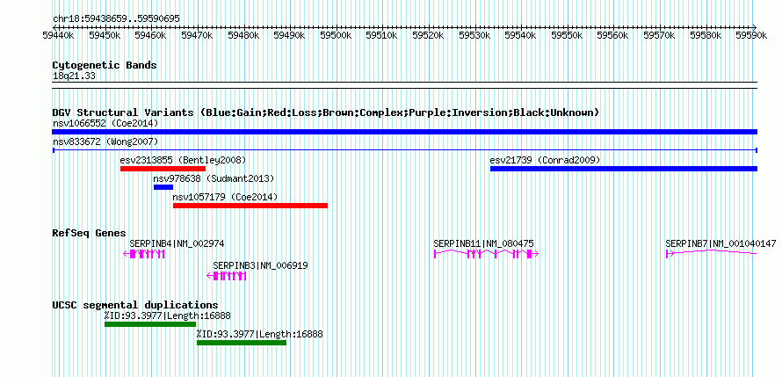This screenshot has height=377, width=782.
Task: Click the 59520k ruler tick label
Action: [x=430, y=35]
